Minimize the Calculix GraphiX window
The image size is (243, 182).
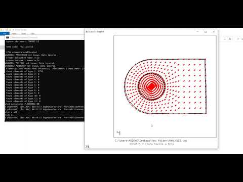pyautogui.click(x=197, y=32)
